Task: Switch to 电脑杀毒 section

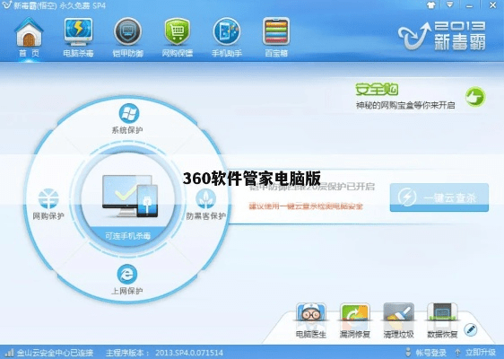Action: pyautogui.click(x=78, y=38)
